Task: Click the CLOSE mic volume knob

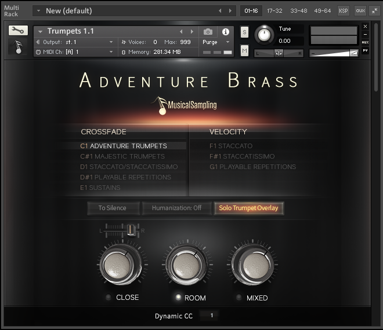Action: click(121, 265)
